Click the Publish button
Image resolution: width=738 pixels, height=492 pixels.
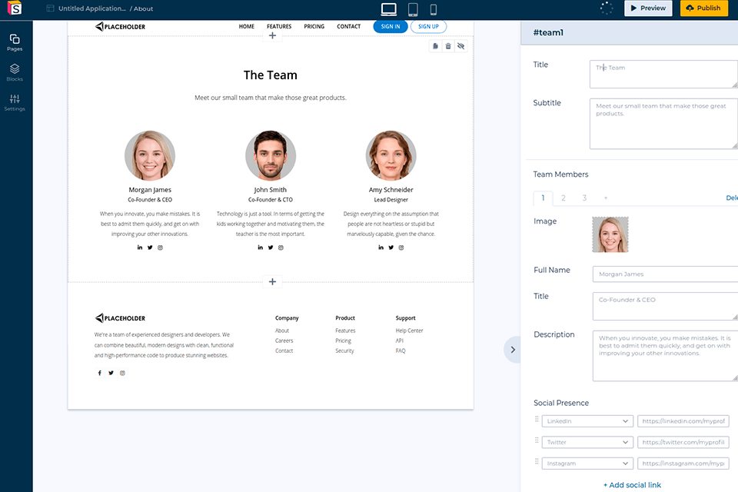(x=703, y=8)
